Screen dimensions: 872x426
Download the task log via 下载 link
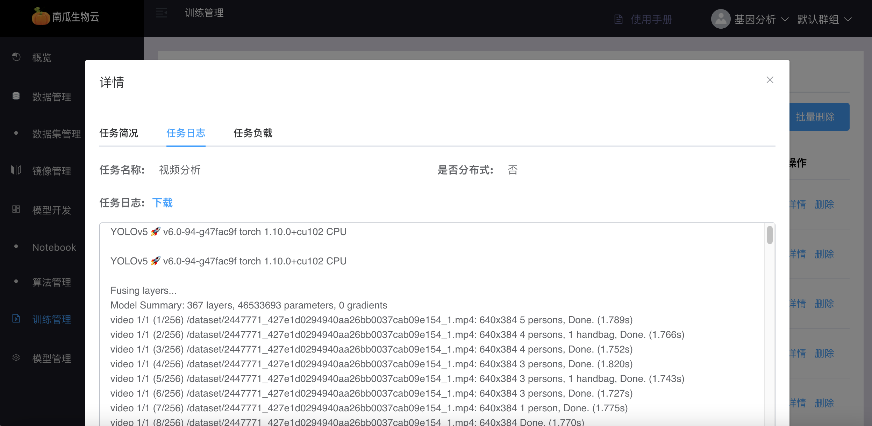point(162,203)
